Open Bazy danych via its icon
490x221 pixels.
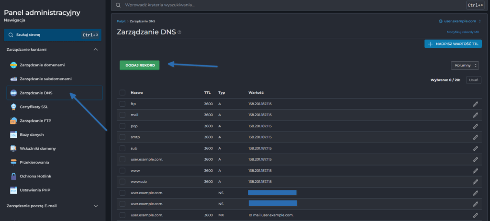[13, 135]
